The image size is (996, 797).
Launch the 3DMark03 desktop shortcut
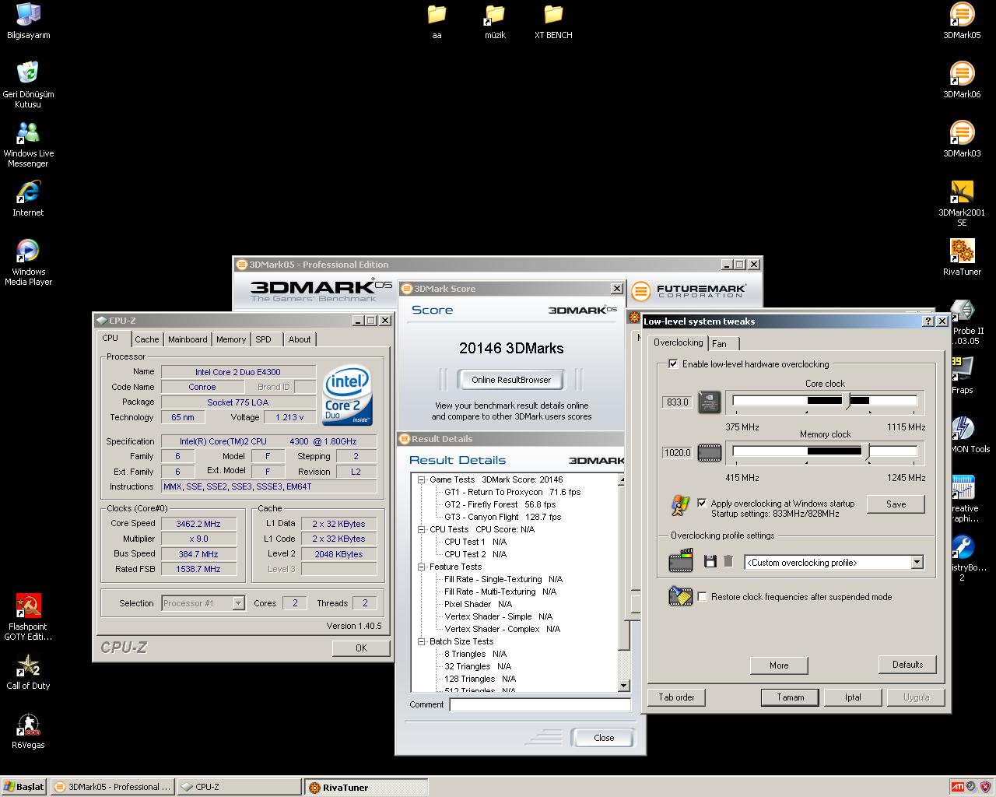click(962, 139)
